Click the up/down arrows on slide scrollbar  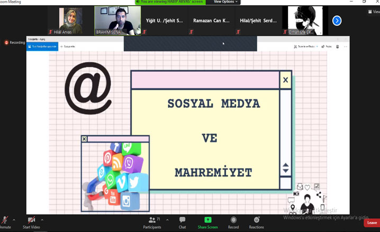pyautogui.click(x=286, y=168)
